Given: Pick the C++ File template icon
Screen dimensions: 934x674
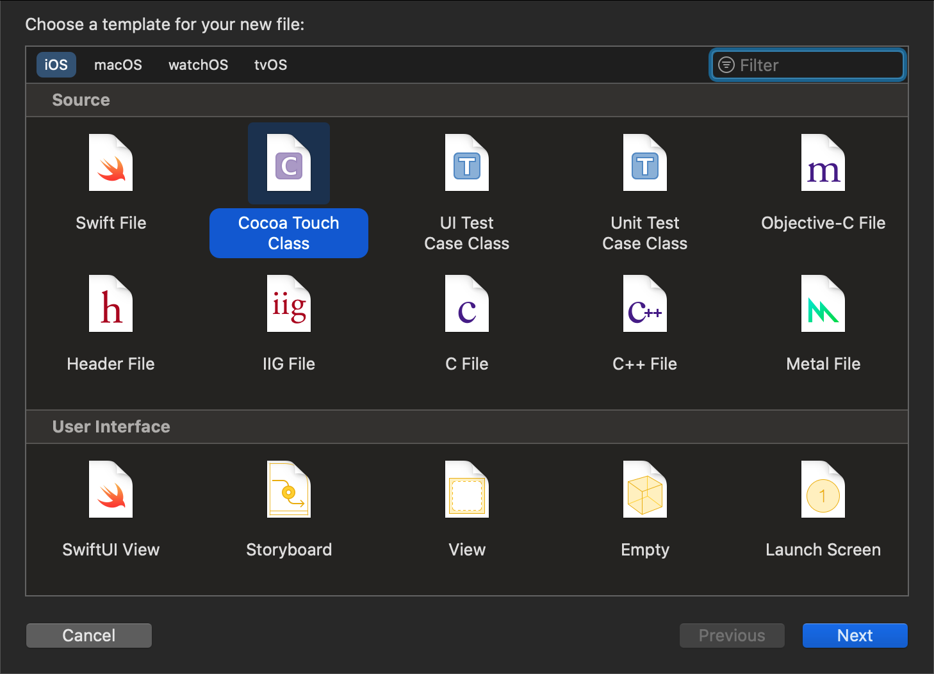Looking at the screenshot, I should (x=644, y=304).
